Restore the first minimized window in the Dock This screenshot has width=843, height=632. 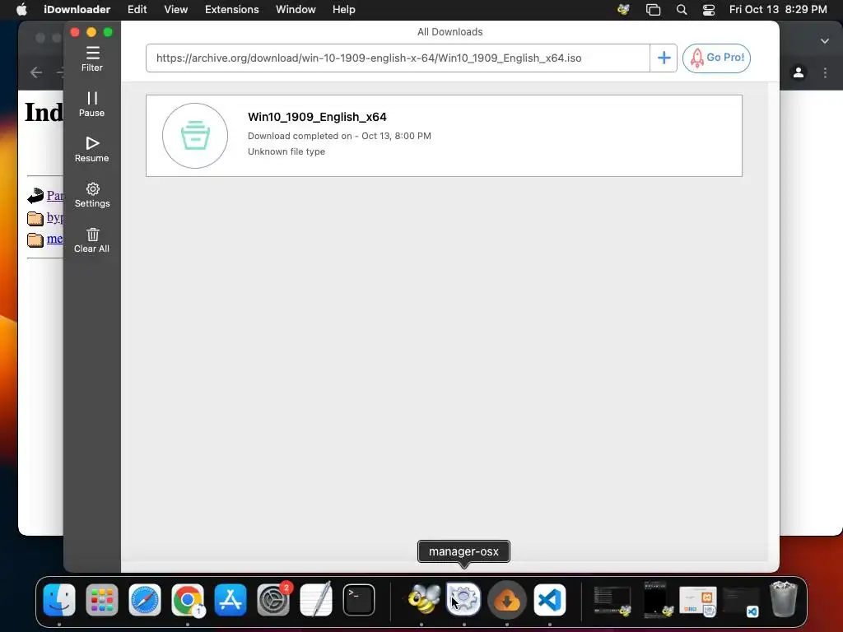click(612, 600)
